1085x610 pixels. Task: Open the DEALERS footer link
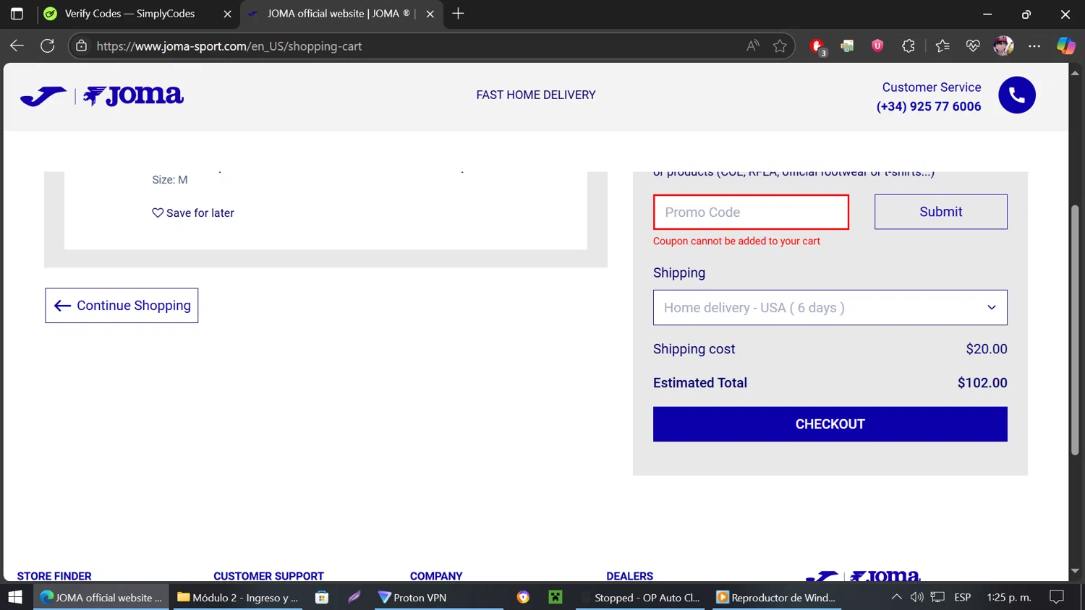click(629, 576)
